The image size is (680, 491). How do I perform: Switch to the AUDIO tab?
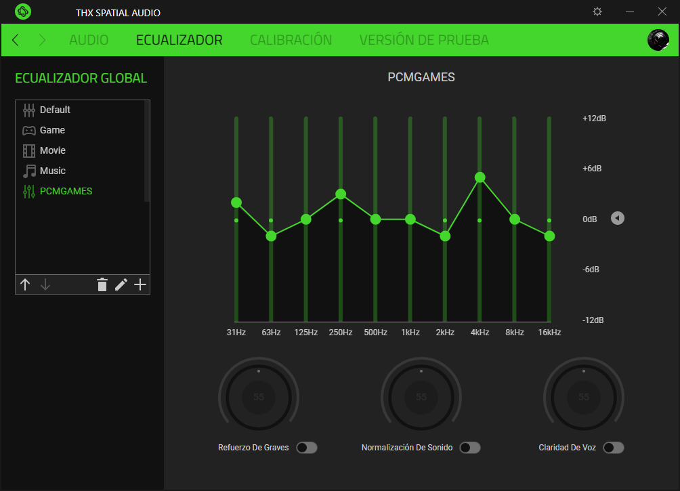pos(89,40)
